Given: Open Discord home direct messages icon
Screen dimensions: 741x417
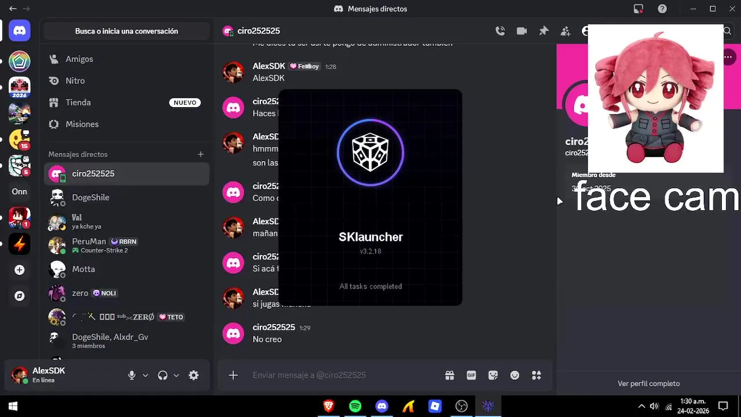Looking at the screenshot, I should click(20, 31).
